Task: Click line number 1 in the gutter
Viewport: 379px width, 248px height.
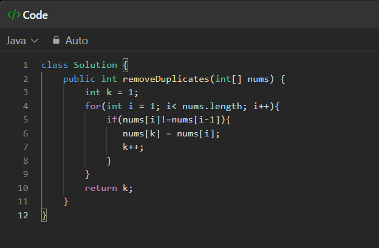Action: coord(26,65)
